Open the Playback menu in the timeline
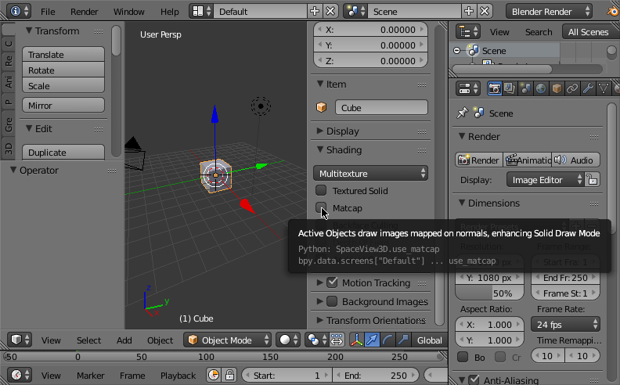 [x=178, y=376]
